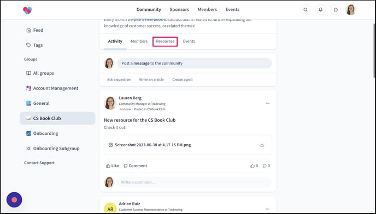376x214 pixels.
Task: Click Ask a question
Action: click(x=119, y=80)
